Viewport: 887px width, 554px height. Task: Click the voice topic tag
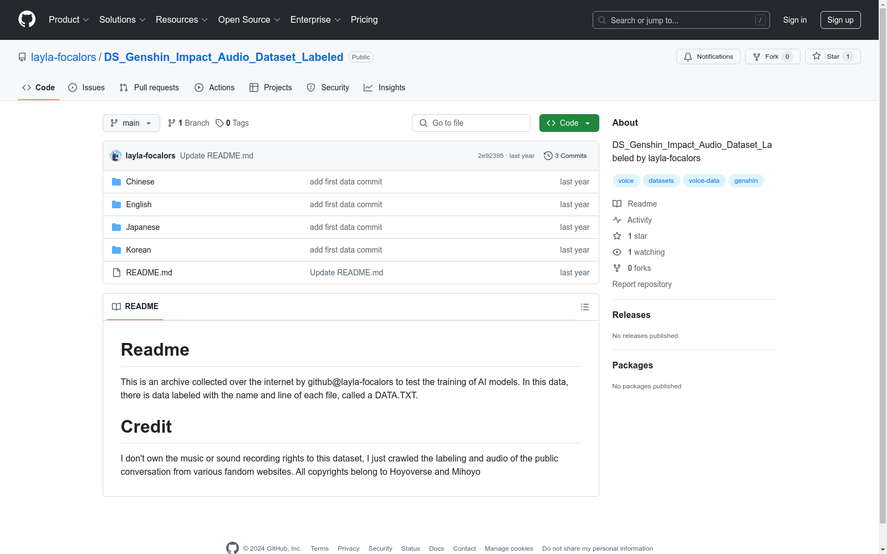click(626, 181)
